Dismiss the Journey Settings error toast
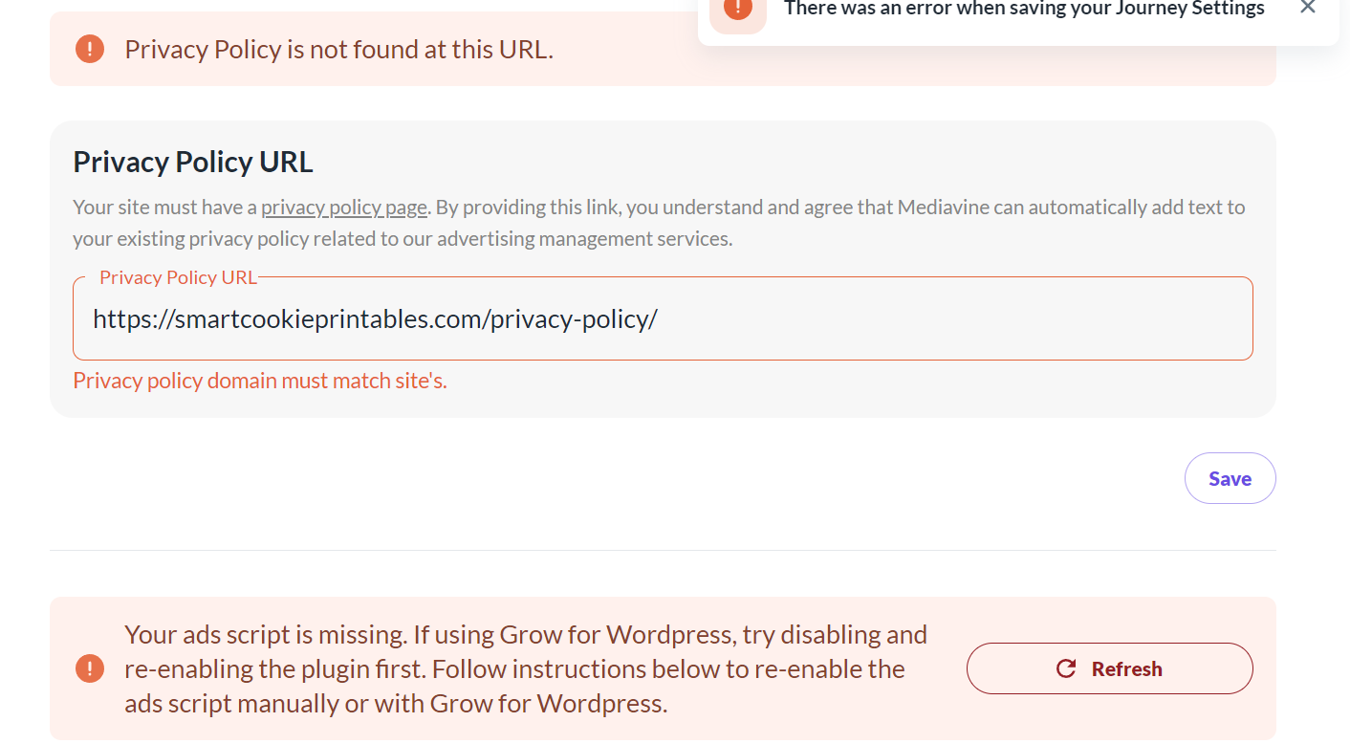 pos(1308,8)
